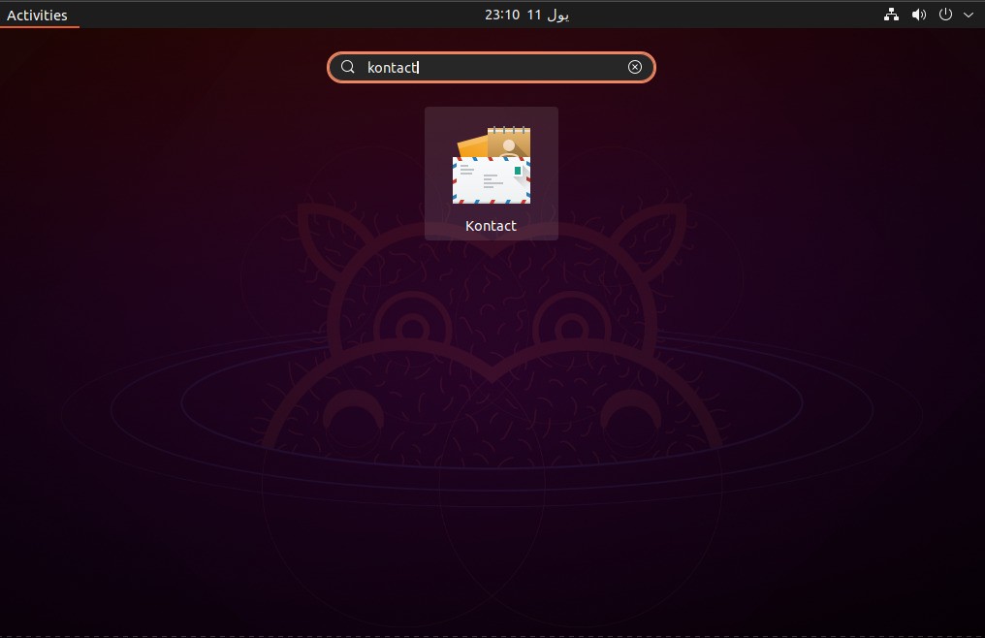
Task: Open the volume speaker icon
Action: [918, 15]
